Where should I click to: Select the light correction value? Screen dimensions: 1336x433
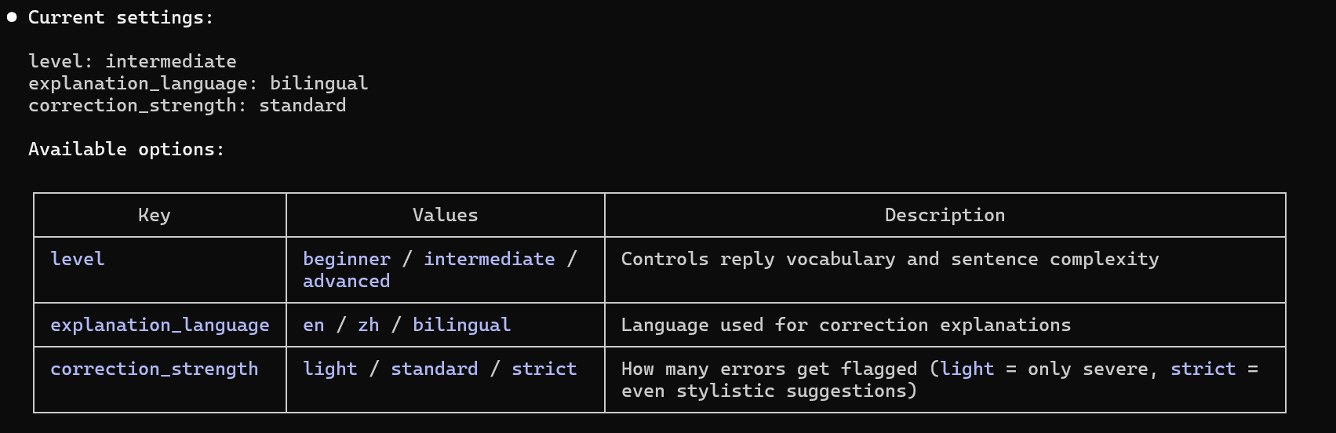[x=329, y=369]
